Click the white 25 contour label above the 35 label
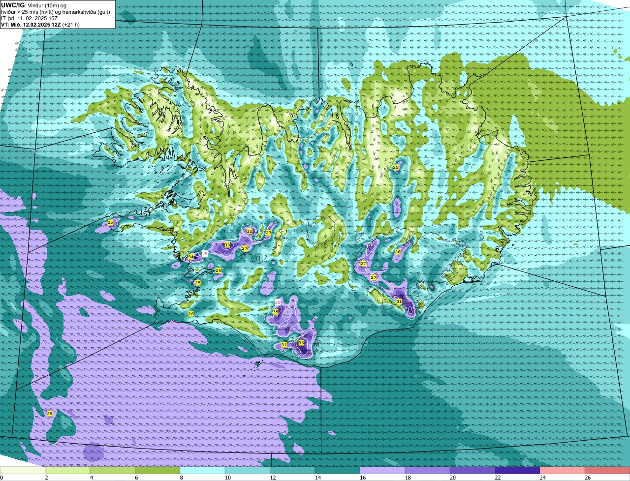This screenshot has height=481, width=630. 278,302
